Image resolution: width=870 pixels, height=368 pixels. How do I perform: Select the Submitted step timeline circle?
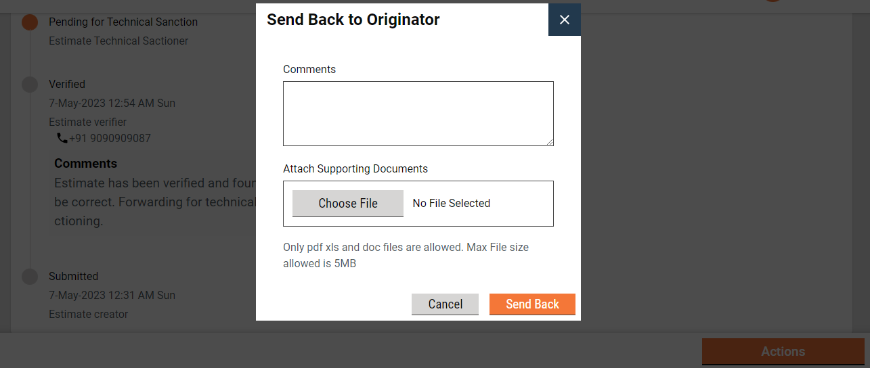point(30,277)
